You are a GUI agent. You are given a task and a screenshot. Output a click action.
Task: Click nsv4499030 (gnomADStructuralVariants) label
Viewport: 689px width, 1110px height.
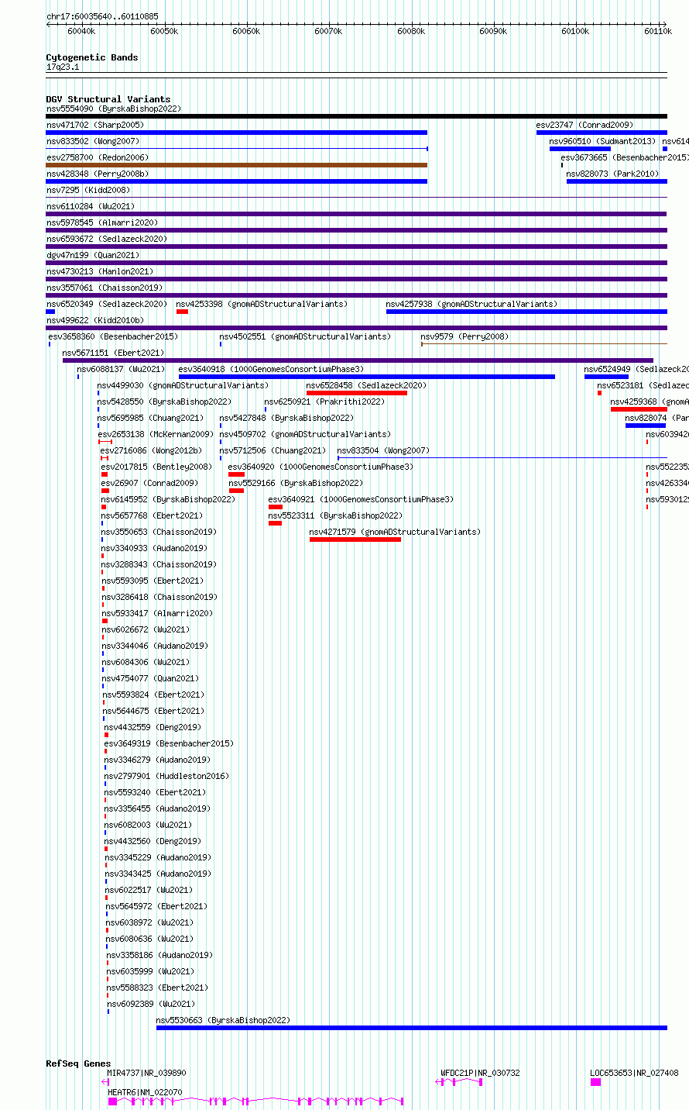[x=183, y=385]
